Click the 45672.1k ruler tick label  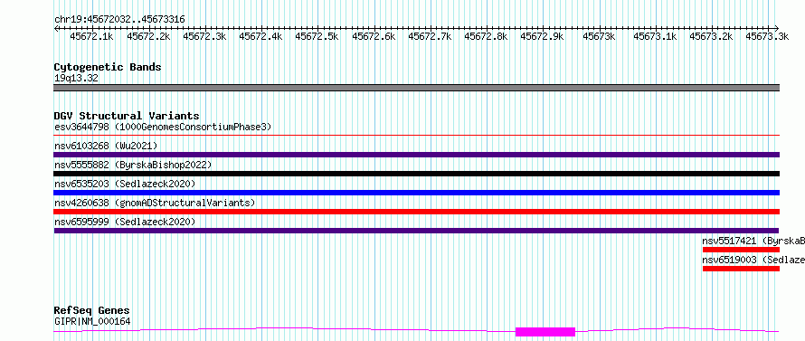pos(91,36)
